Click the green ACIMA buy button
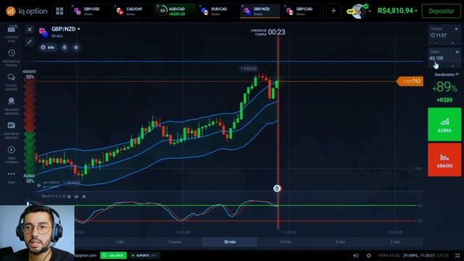This screenshot has width=464, height=261. (444, 125)
